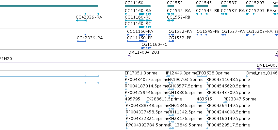Select transcript CG15203-RA

coord(259,11)
